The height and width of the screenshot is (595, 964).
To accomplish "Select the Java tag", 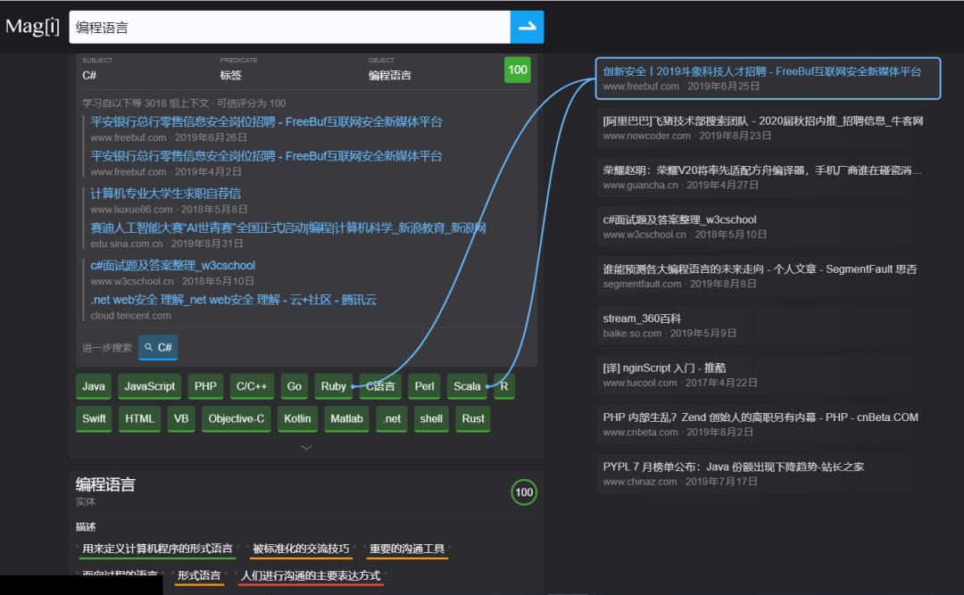I will pyautogui.click(x=93, y=386).
